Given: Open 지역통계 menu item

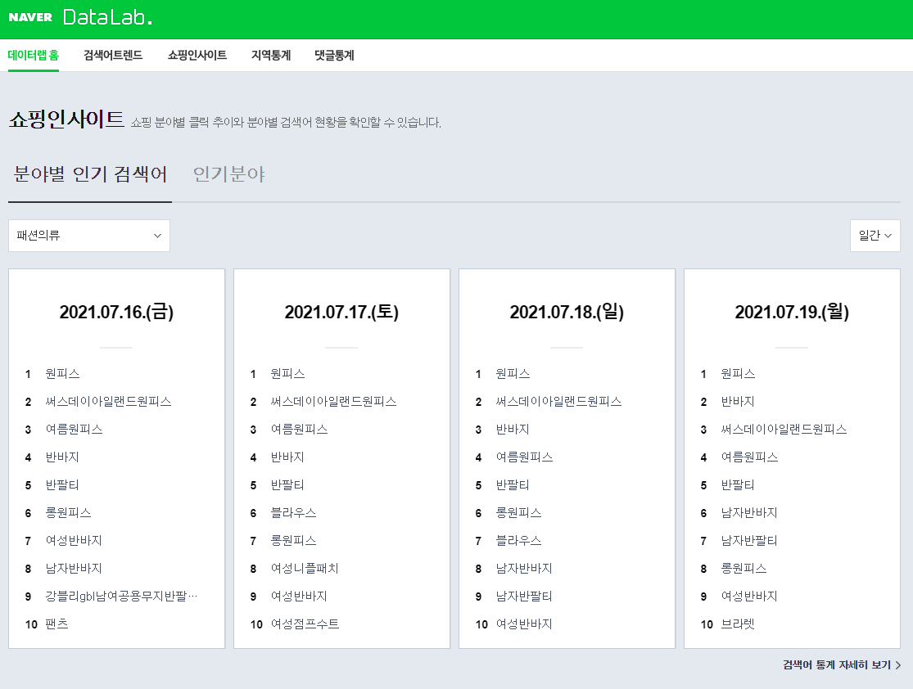Looking at the screenshot, I should pyautogui.click(x=271, y=56).
